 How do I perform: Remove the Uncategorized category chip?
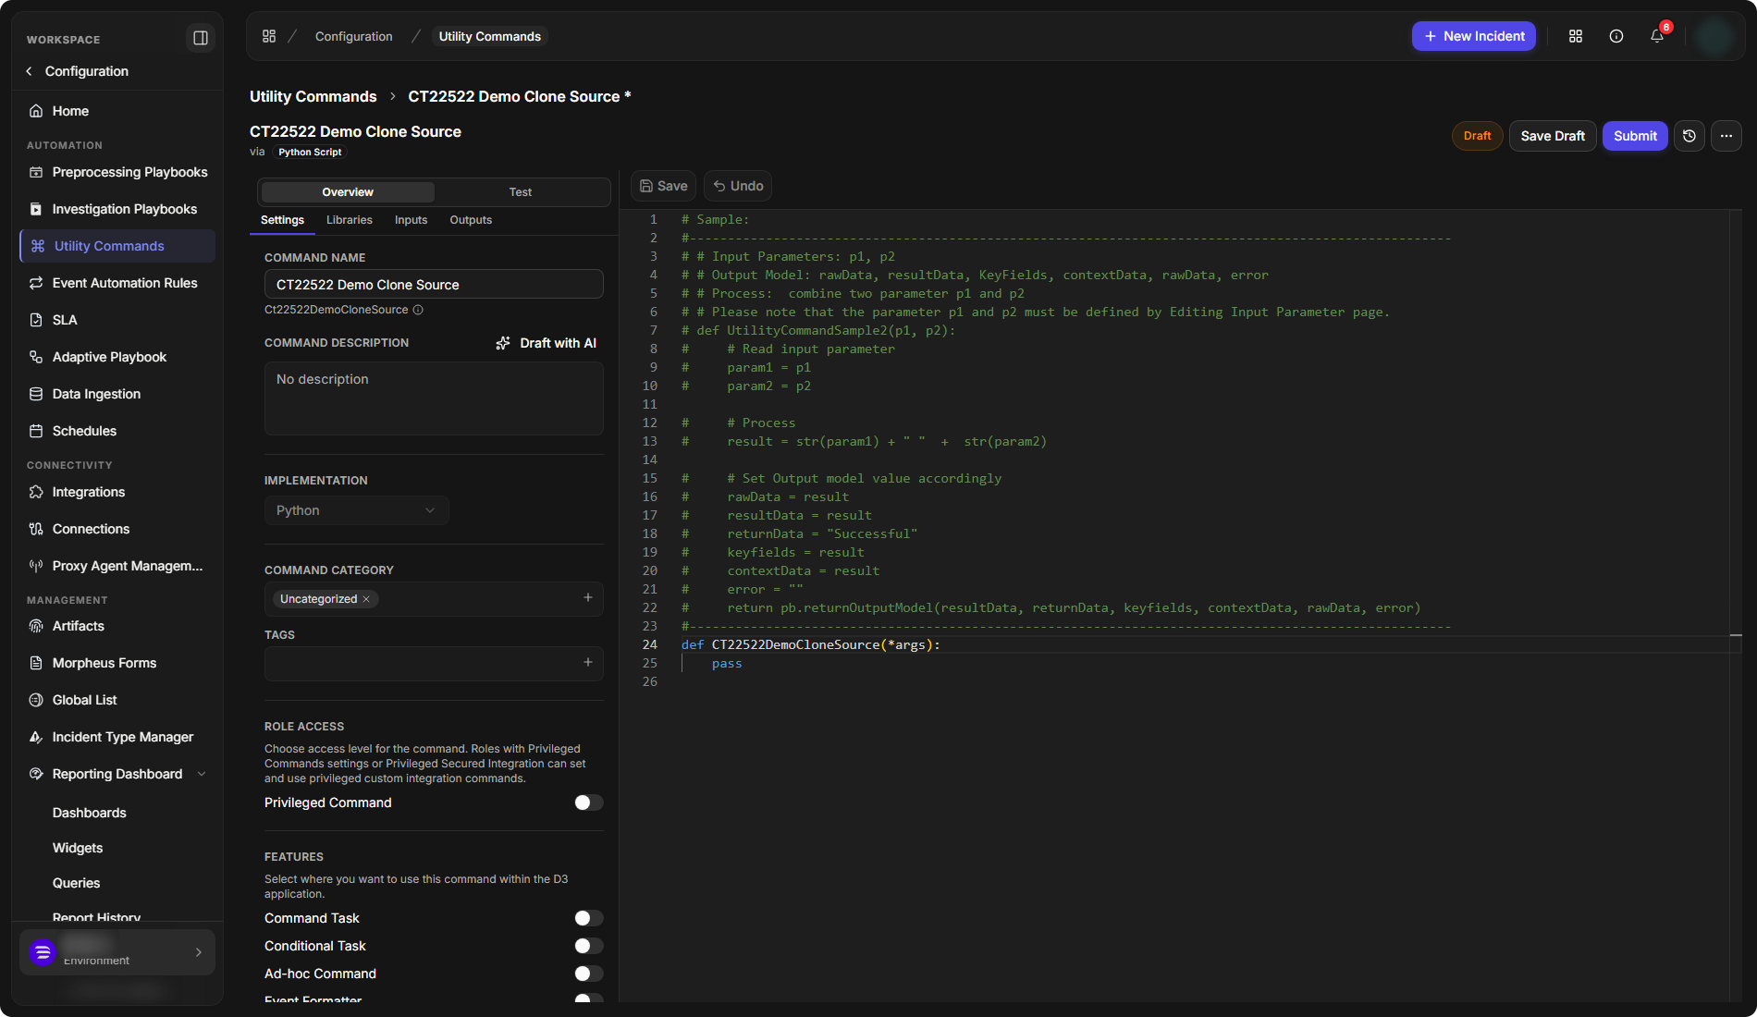(x=366, y=599)
